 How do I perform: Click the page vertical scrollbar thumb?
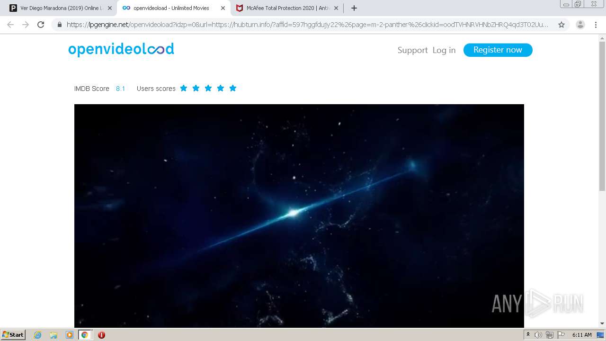pyautogui.click(x=602, y=116)
